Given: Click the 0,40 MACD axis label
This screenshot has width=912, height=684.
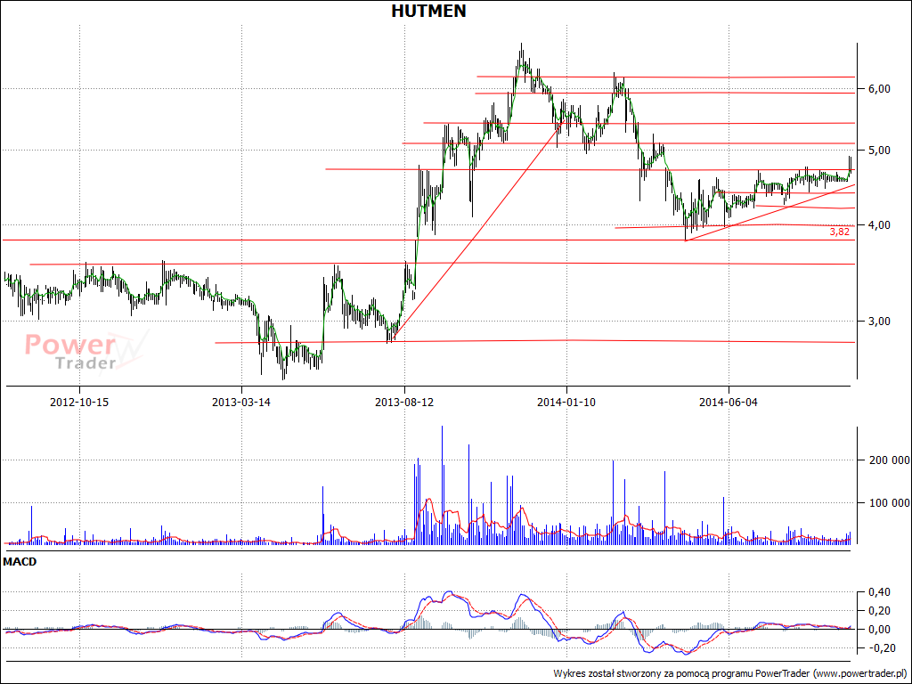Looking at the screenshot, I should click(x=879, y=592).
